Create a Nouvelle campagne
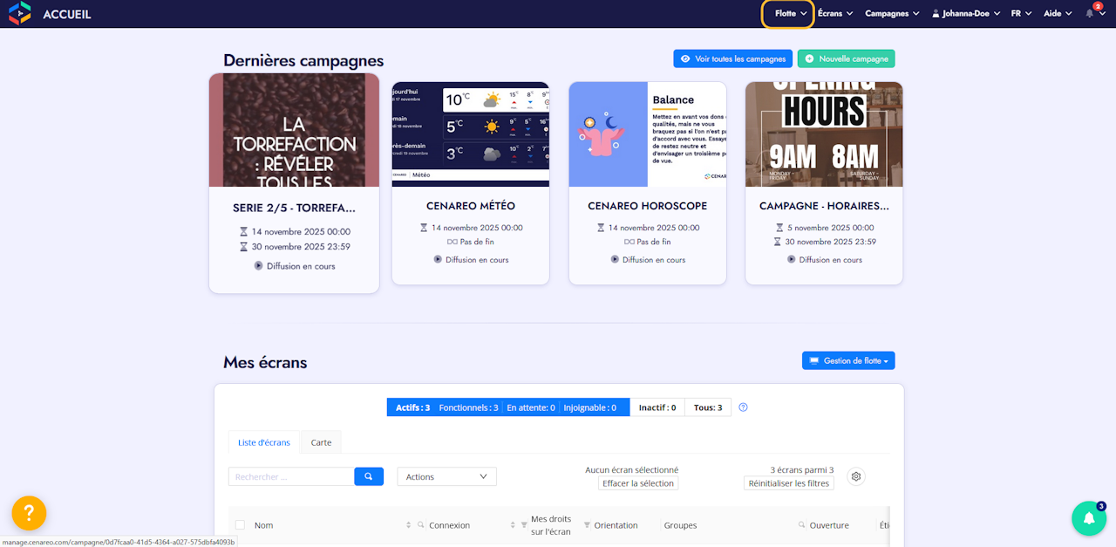 [846, 58]
